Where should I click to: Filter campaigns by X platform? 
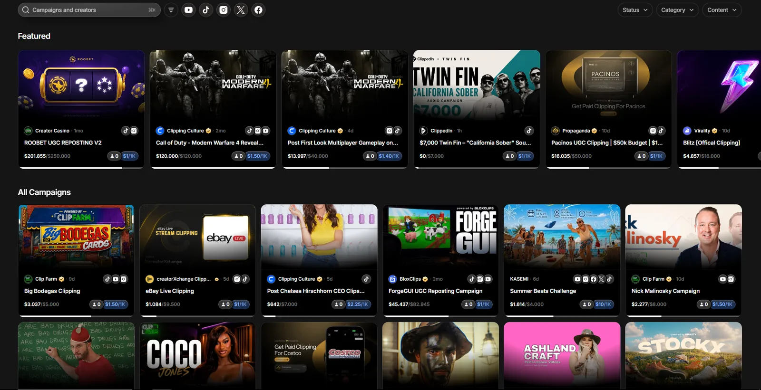(241, 10)
